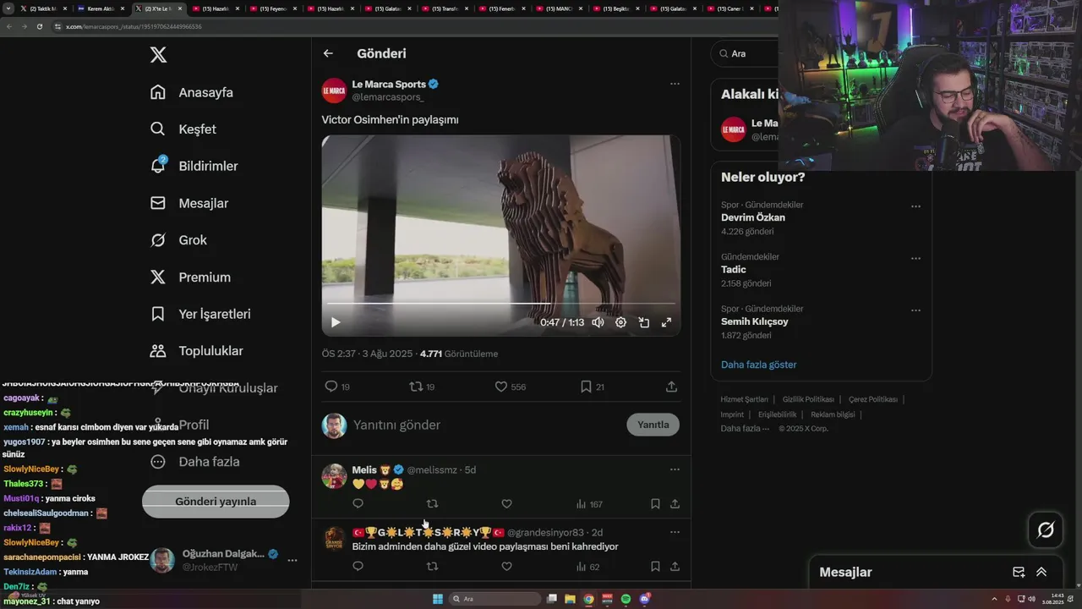The image size is (1082, 609).
Task: Share the main post
Action: [671, 387]
